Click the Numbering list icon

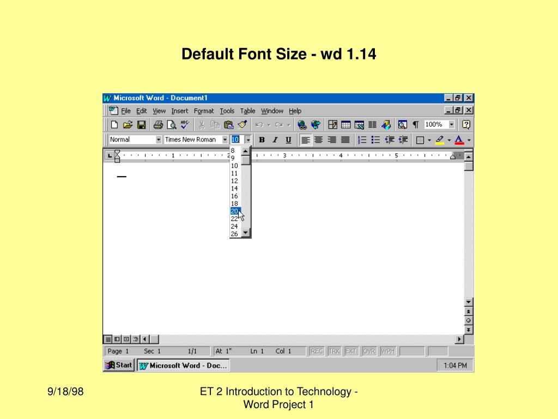click(362, 140)
